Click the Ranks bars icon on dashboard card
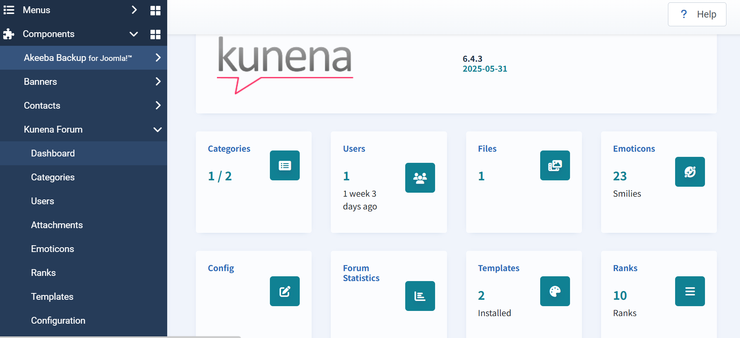The width and height of the screenshot is (740, 338). tap(690, 291)
